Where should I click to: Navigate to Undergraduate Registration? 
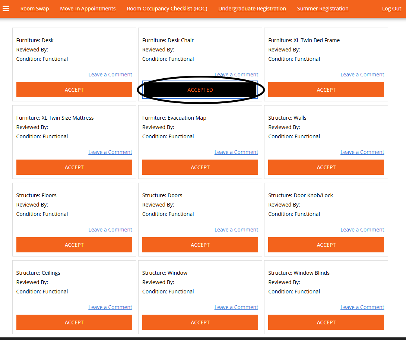(252, 9)
